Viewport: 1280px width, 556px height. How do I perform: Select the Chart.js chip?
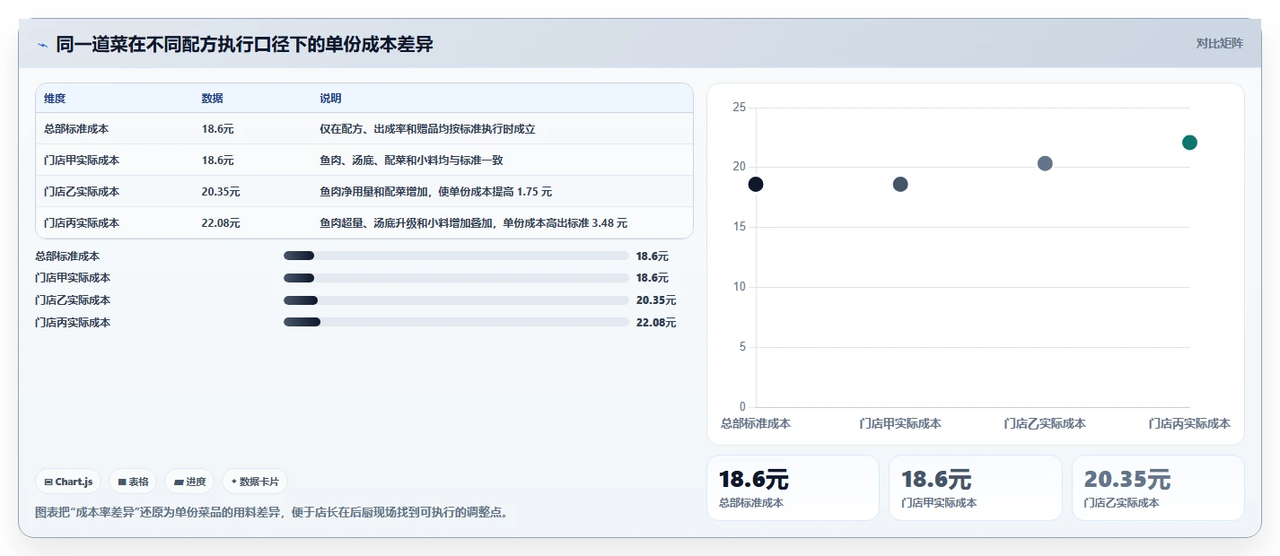[69, 482]
